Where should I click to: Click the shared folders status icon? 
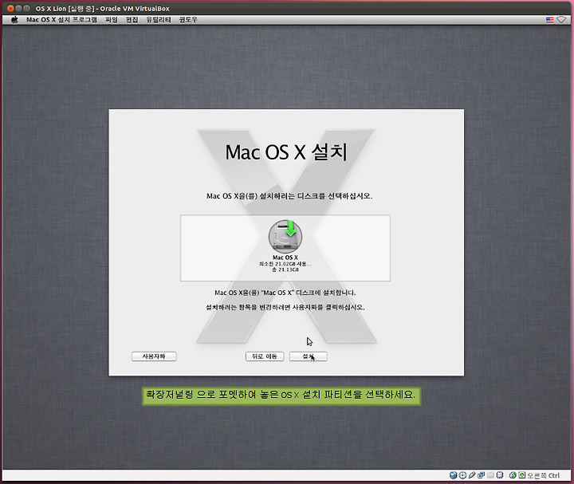(490, 475)
